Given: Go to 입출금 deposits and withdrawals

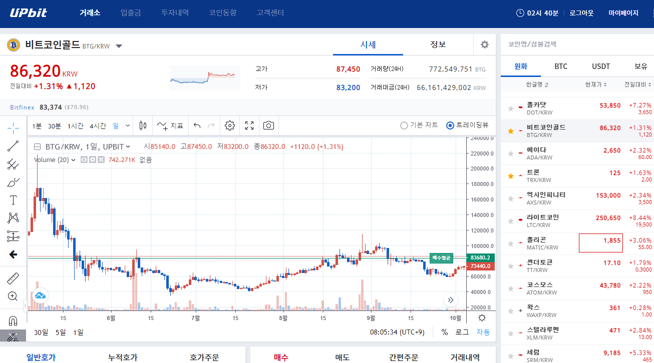Looking at the screenshot, I should click(131, 13).
